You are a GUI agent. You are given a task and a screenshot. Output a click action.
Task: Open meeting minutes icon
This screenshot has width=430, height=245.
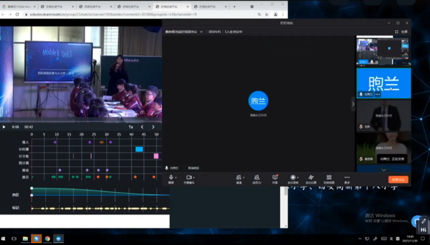point(311,177)
